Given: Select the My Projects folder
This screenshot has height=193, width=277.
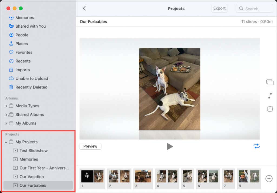Looking at the screenshot, I should [x=38, y=142].
